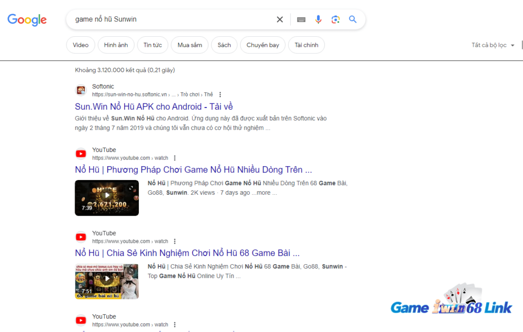
Task: Click the blue search magnifier icon
Action: (x=352, y=19)
